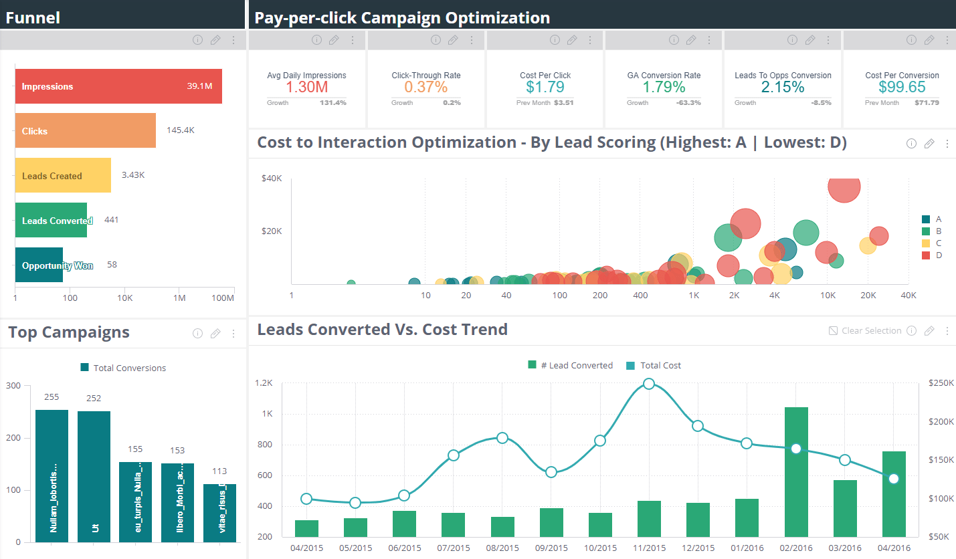This screenshot has width=956, height=559.
Task: Select the Pay-per-click Campaign Optimization header
Action: 401,17
